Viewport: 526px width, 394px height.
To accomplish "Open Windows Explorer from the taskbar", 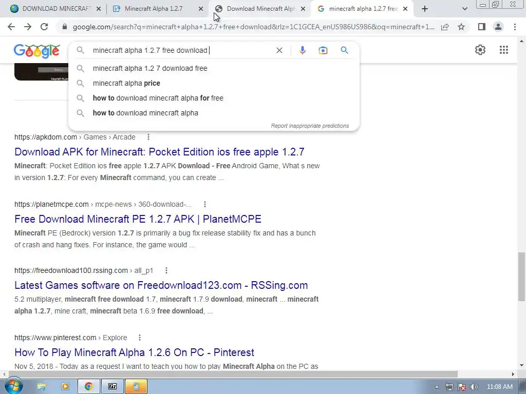I will [x=41, y=387].
